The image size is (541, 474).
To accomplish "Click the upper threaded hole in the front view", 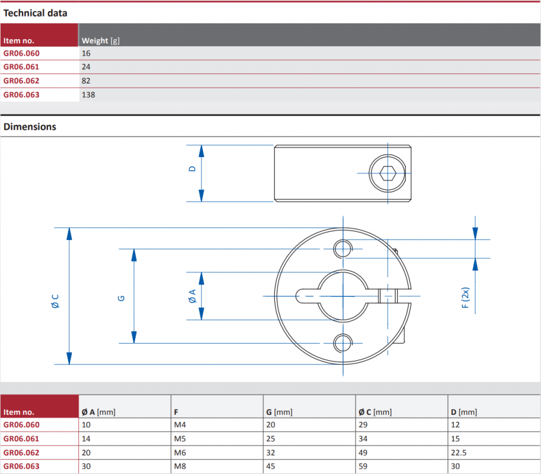I will [343, 249].
